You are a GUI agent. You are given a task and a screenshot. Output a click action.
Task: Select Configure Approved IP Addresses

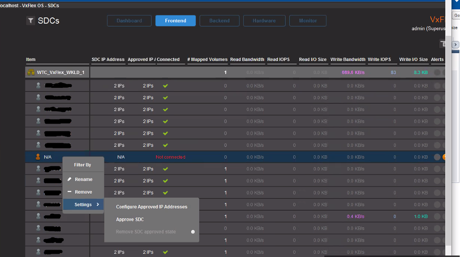click(152, 207)
